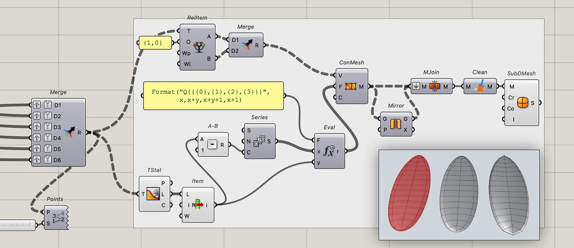The width and height of the screenshot is (574, 248).
Task: Click the Clean broom icon
Action: click(x=480, y=86)
